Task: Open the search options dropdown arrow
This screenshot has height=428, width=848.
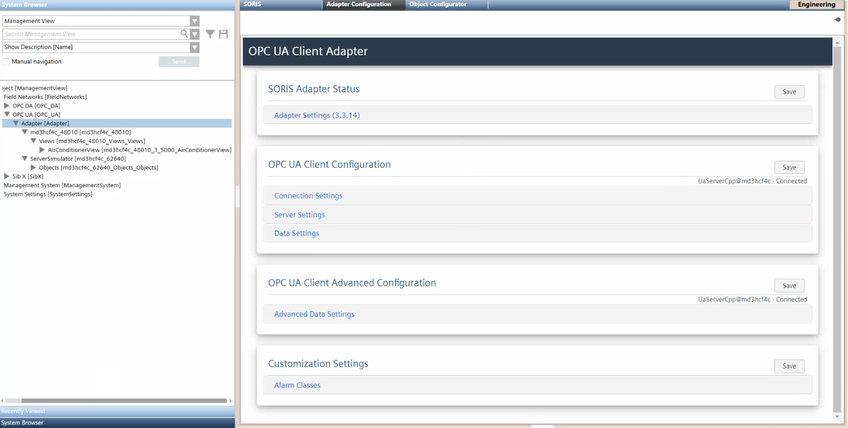Action: tap(194, 34)
